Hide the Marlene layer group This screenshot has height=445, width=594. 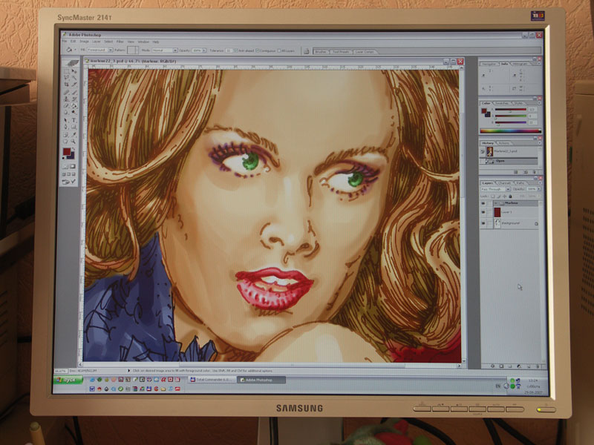click(x=483, y=203)
